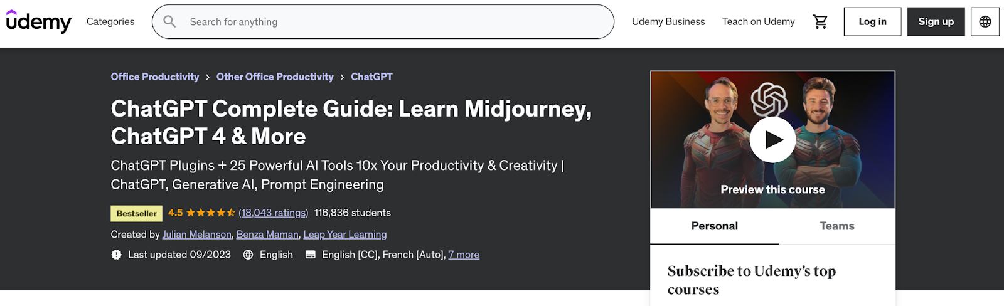Switch to the Teams tab
The height and width of the screenshot is (306, 1004).
836,226
